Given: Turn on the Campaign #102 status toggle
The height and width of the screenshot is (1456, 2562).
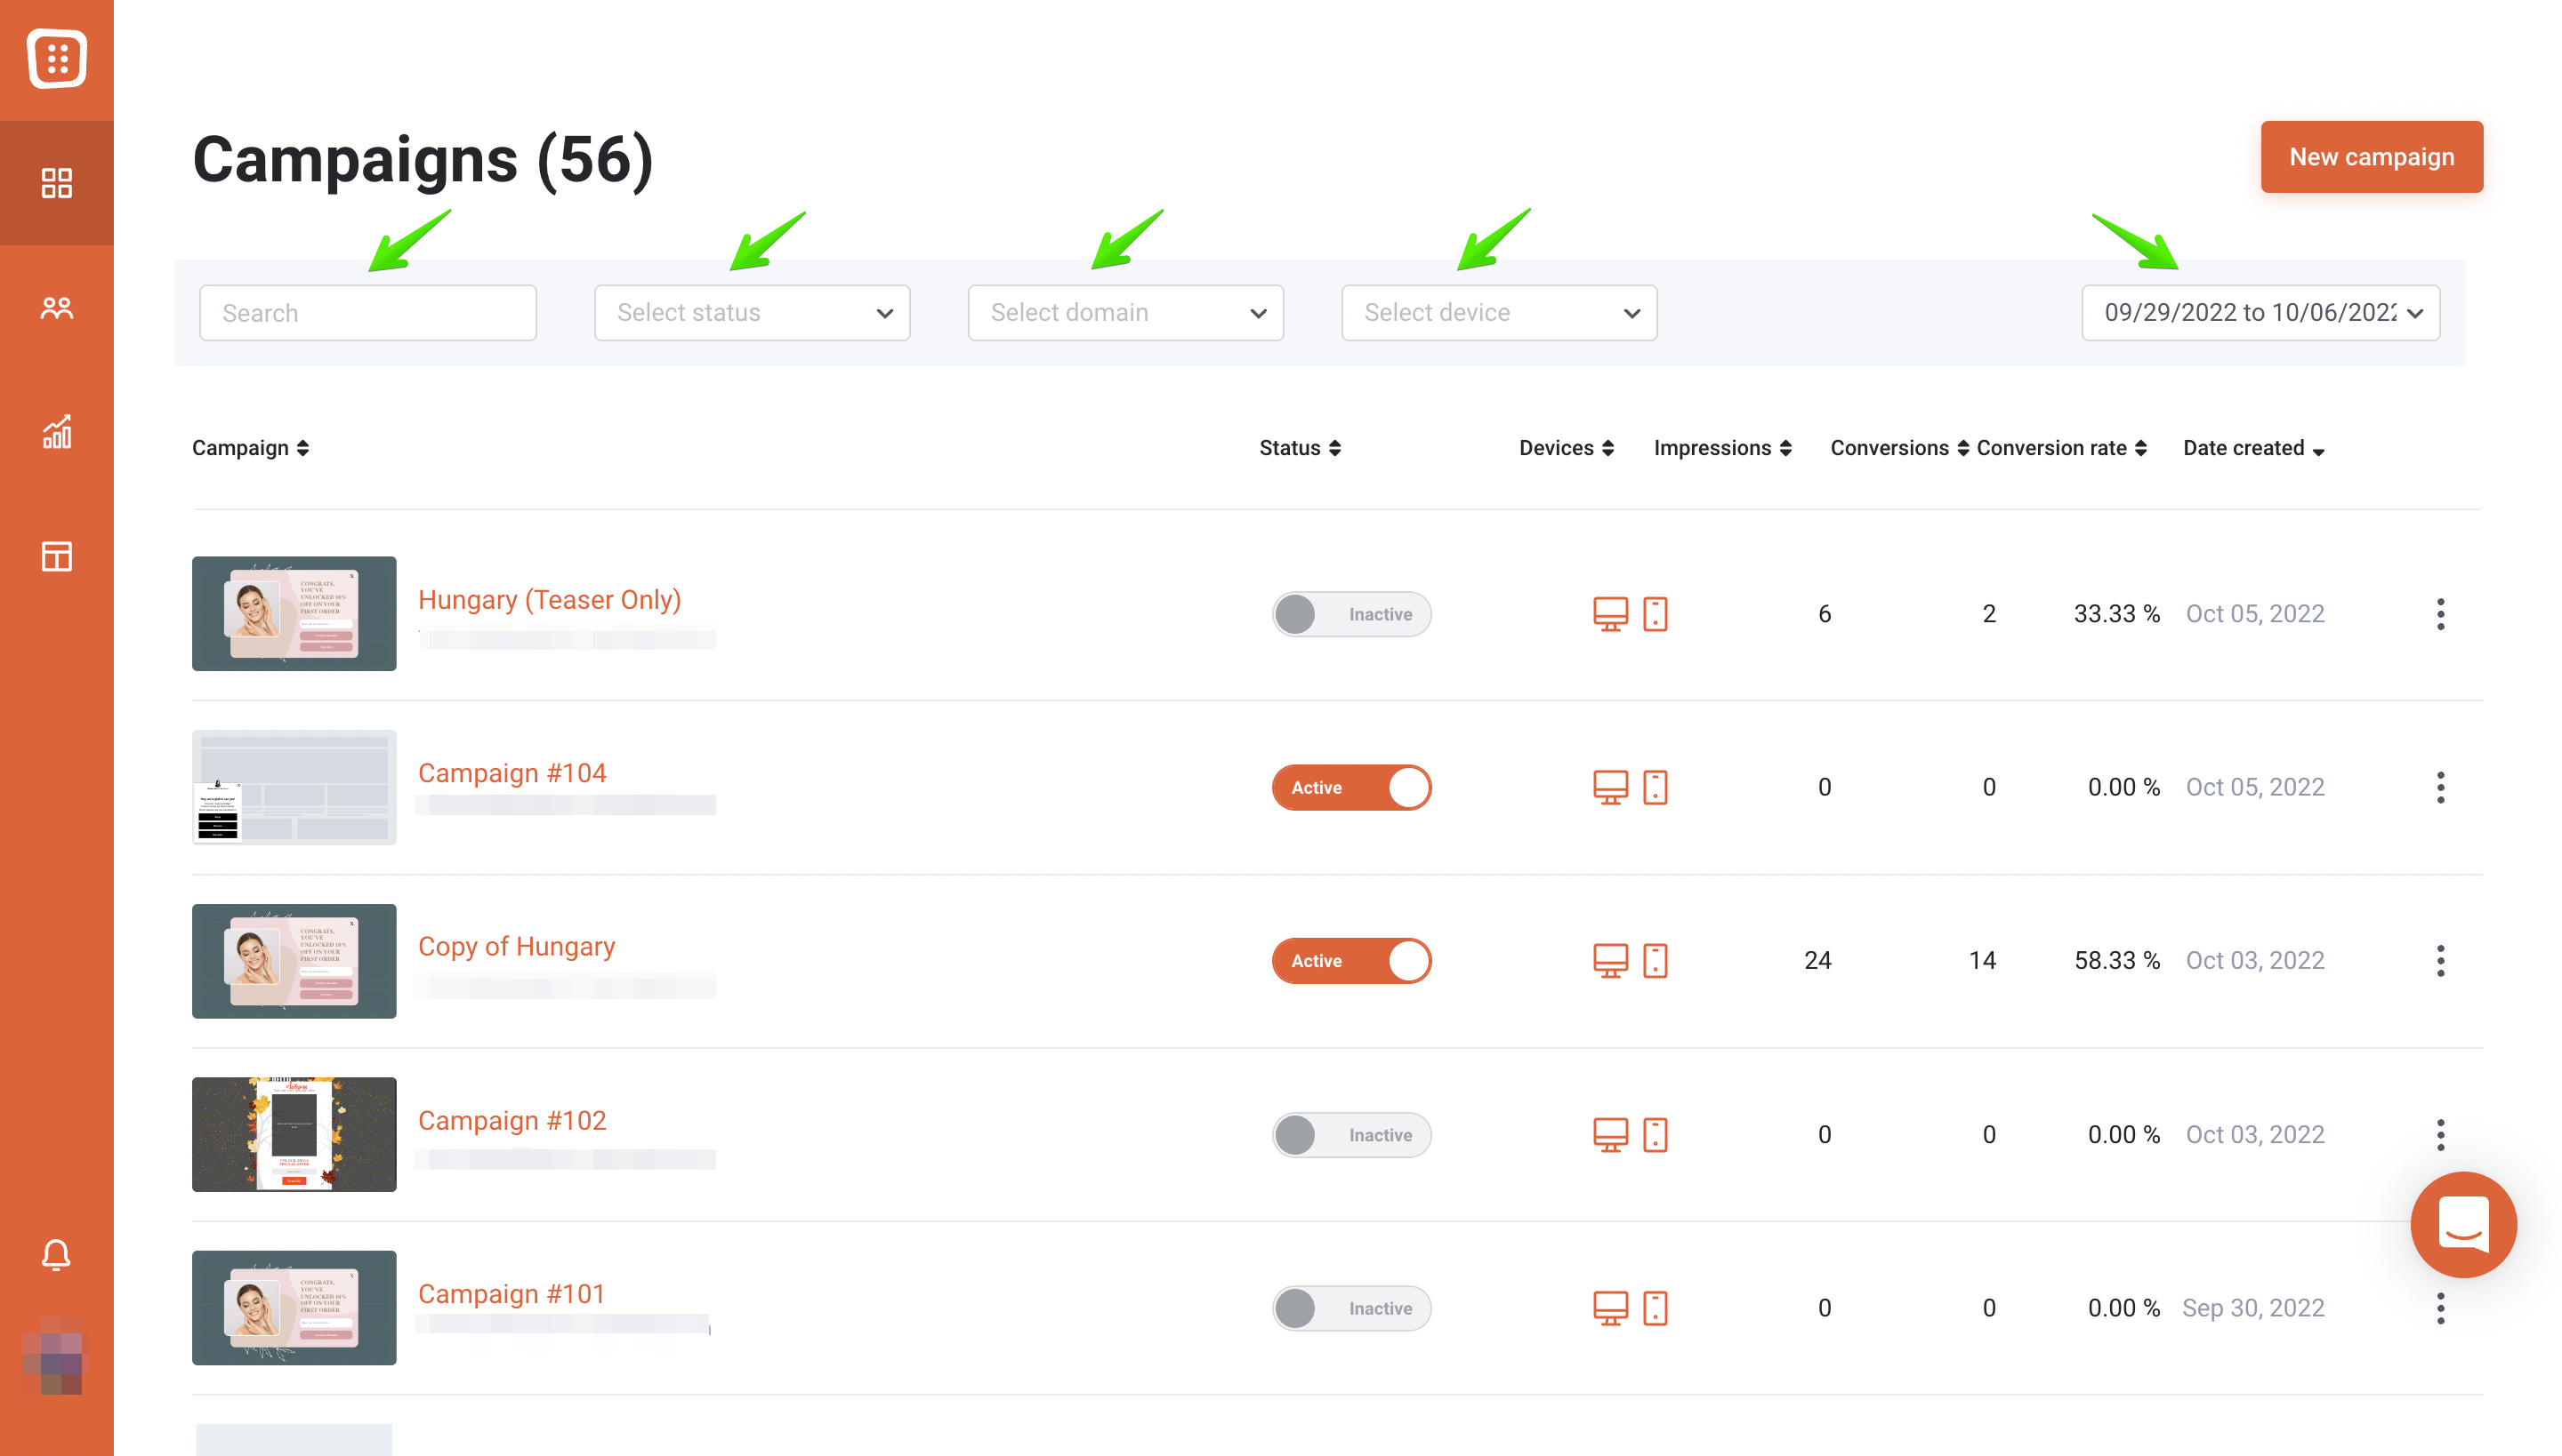Looking at the screenshot, I should coord(1350,1135).
